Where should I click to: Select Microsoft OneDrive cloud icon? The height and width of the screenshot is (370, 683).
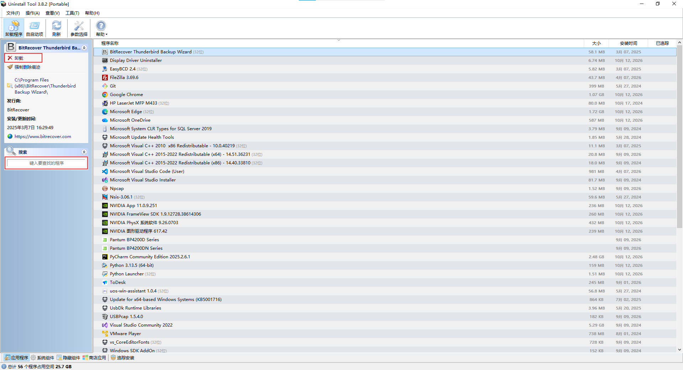pos(105,120)
